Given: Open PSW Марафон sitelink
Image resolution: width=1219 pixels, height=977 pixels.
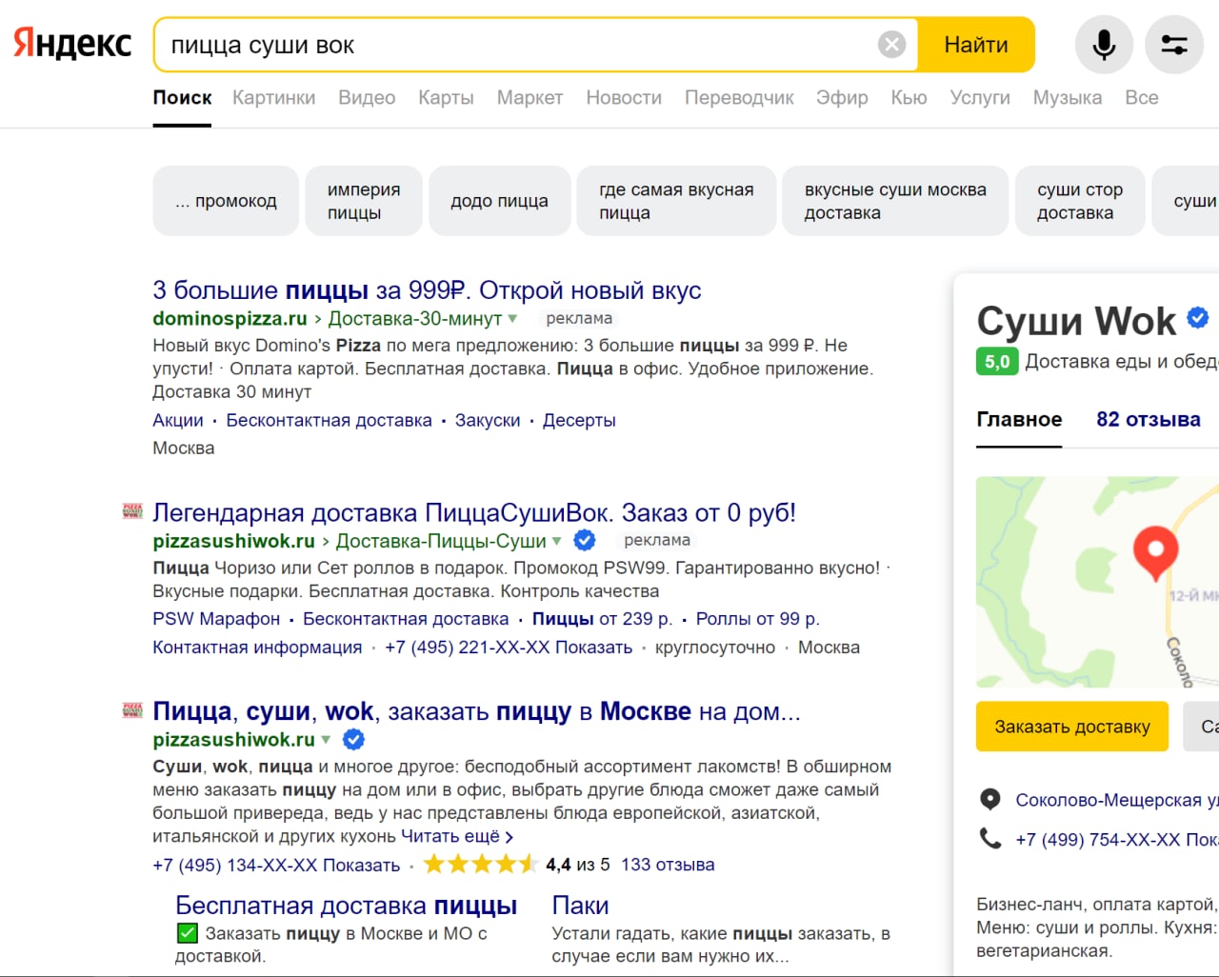Looking at the screenshot, I should (216, 619).
